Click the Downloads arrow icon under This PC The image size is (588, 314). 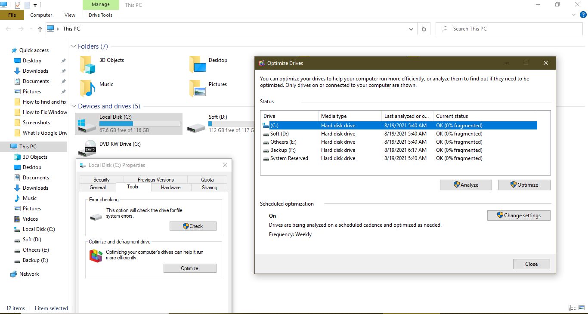click(17, 188)
